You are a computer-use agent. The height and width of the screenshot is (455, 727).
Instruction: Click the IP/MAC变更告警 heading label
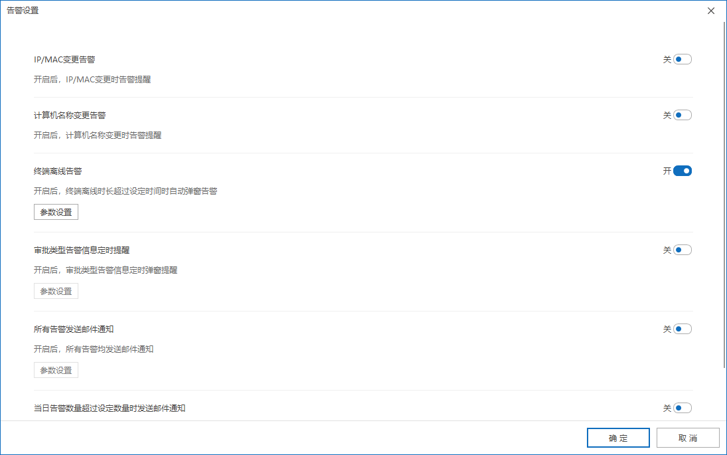click(x=64, y=59)
